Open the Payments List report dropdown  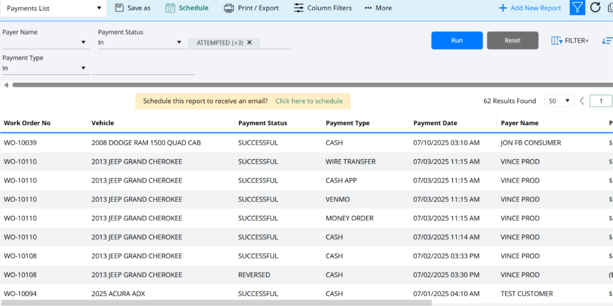click(53, 8)
